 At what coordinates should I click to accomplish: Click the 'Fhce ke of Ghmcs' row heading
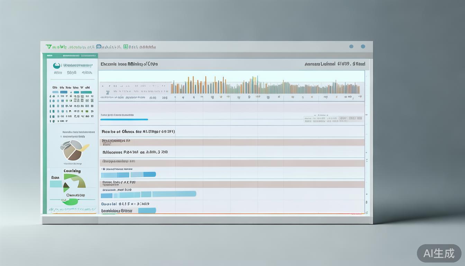coord(138,132)
